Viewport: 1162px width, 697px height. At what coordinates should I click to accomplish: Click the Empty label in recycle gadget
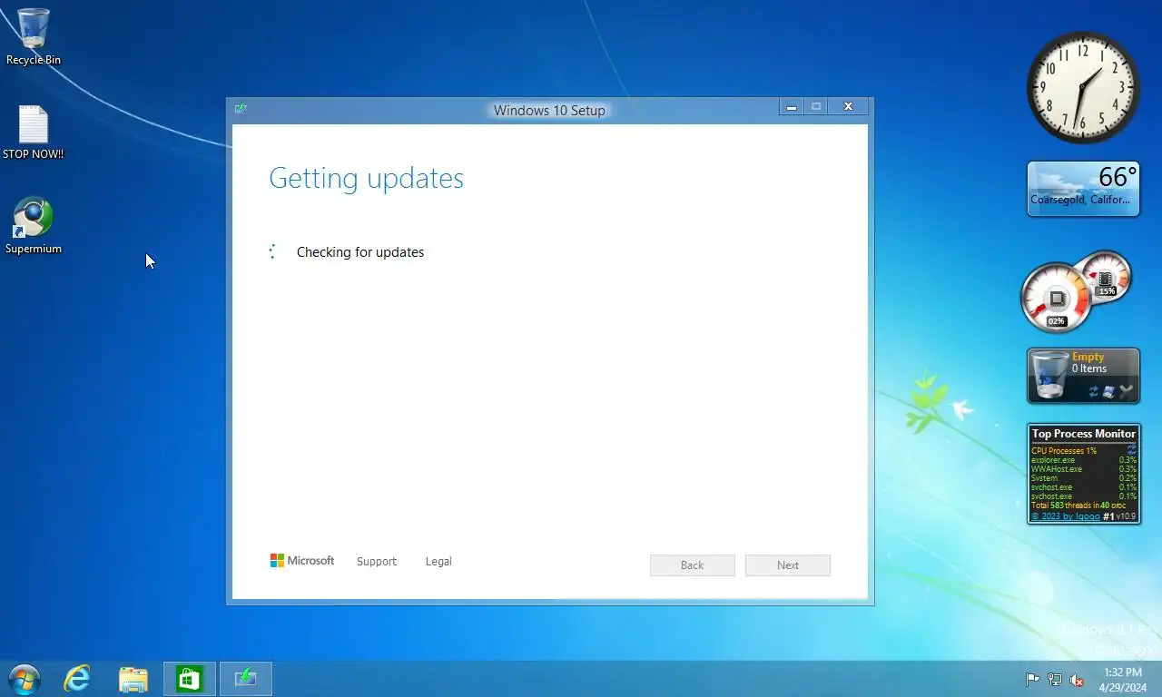1088,357
